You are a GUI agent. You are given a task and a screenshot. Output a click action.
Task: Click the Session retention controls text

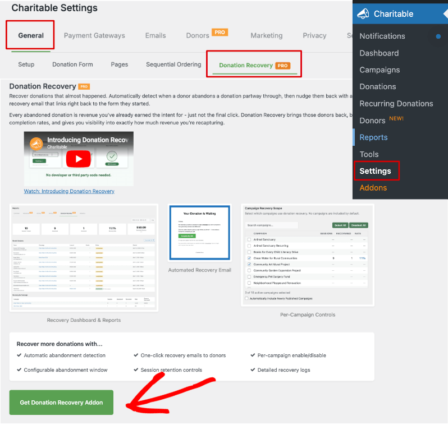(x=171, y=370)
